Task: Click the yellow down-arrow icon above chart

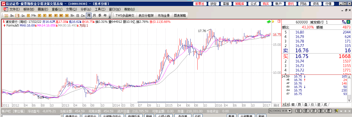Action: (x=273, y=21)
